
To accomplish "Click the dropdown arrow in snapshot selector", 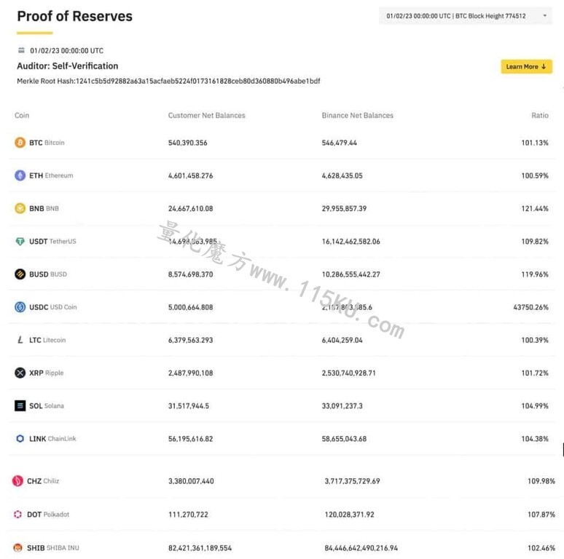I will coord(545,16).
